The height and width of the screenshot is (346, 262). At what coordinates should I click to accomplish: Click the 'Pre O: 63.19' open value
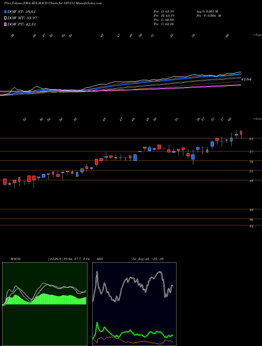tap(164, 12)
